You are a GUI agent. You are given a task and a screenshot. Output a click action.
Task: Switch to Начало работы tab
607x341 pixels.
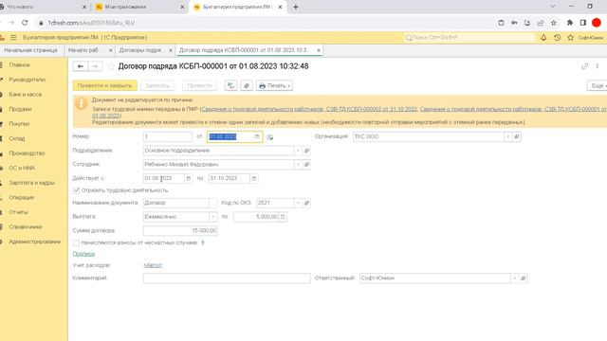pos(84,50)
